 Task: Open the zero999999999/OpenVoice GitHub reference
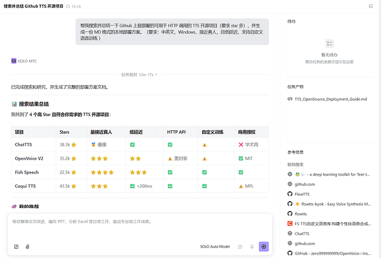point(332,254)
